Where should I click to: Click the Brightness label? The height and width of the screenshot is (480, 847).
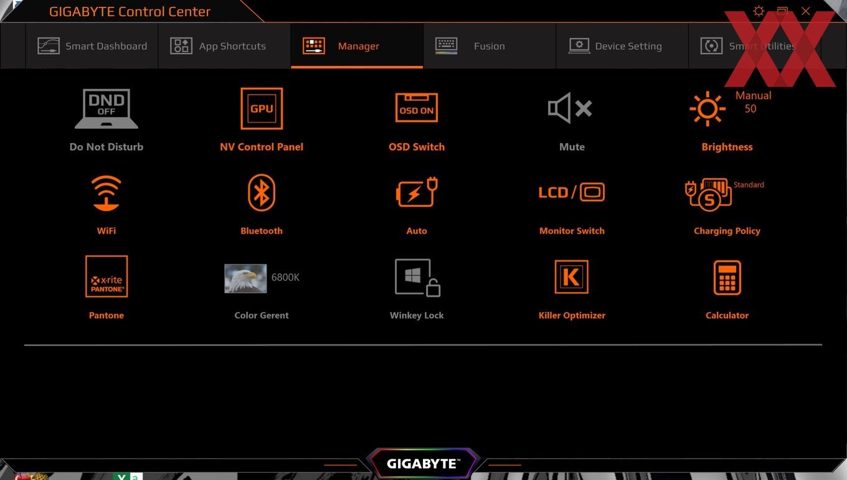click(x=727, y=147)
